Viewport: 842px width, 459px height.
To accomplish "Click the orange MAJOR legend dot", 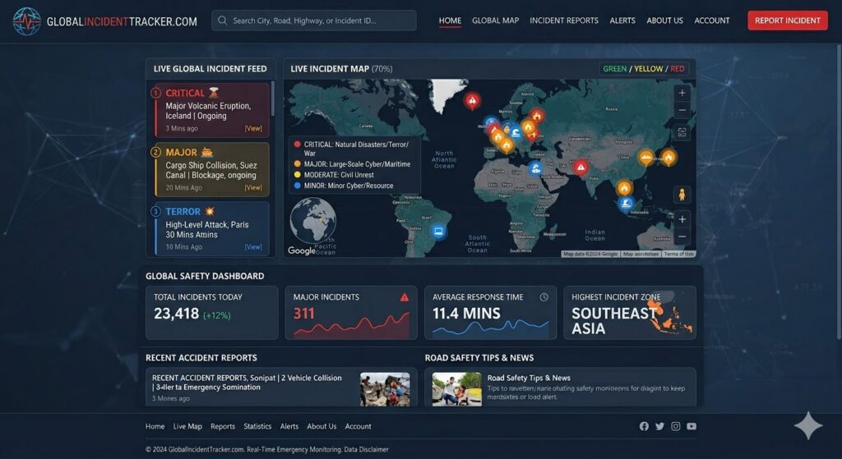I will click(x=297, y=164).
